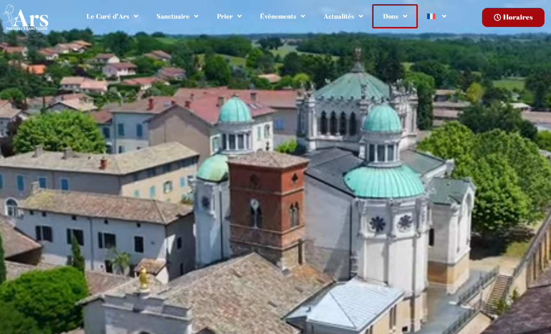551x334 pixels.
Task: Click the arrow next to Actualités
Action: [x=361, y=16]
